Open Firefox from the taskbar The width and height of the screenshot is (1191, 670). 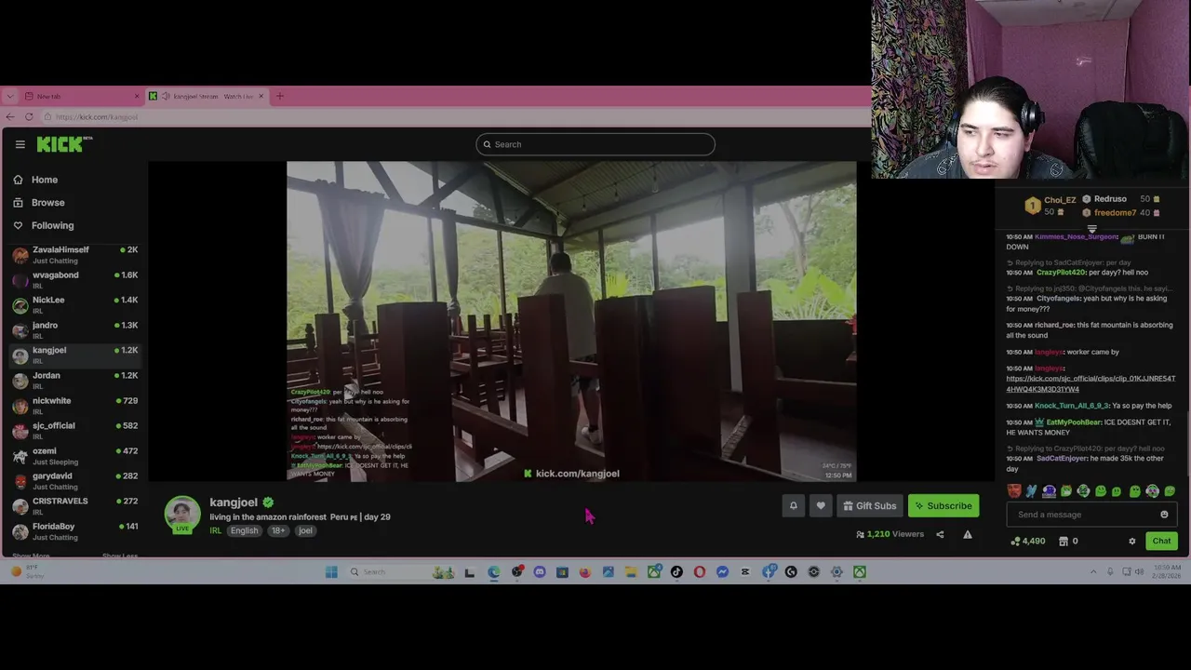tap(585, 572)
